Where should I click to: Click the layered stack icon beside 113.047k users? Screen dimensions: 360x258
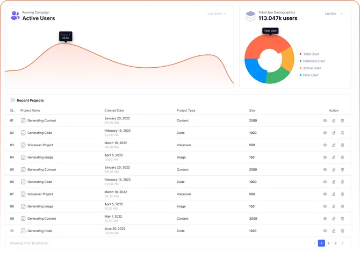(250, 16)
